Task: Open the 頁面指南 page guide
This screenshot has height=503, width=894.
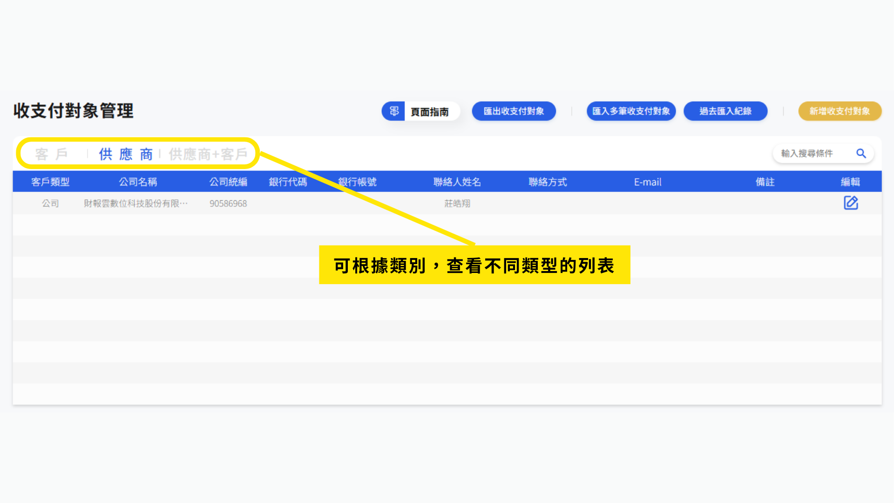Action: pos(429,112)
